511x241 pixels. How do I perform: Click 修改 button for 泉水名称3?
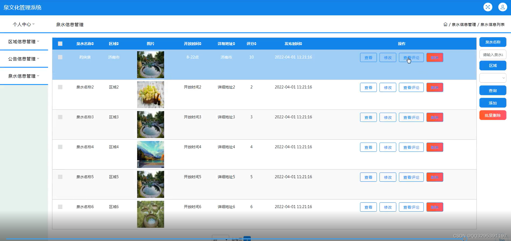(x=388, y=117)
